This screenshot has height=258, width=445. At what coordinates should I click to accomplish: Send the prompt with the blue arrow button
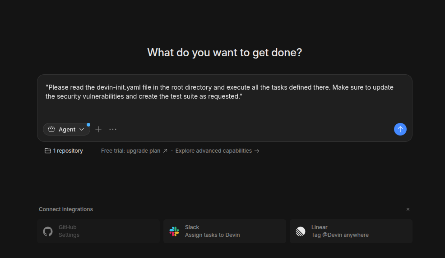tap(400, 129)
